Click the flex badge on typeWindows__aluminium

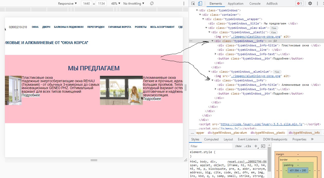[277, 72]
